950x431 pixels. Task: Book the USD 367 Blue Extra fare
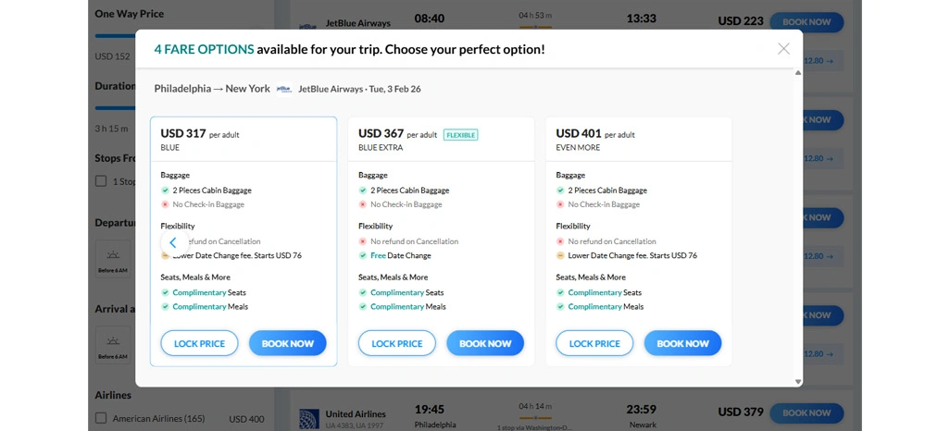485,343
